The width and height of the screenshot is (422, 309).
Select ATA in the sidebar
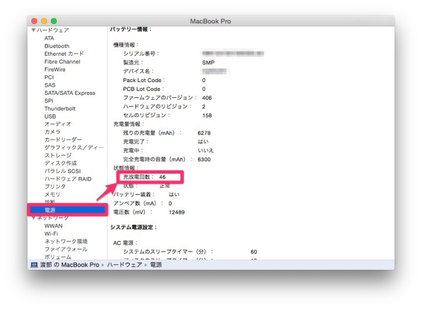coord(49,38)
